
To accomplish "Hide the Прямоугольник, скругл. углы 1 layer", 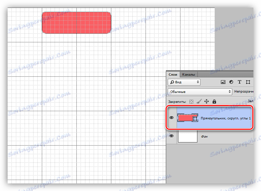I will pos(171,118).
